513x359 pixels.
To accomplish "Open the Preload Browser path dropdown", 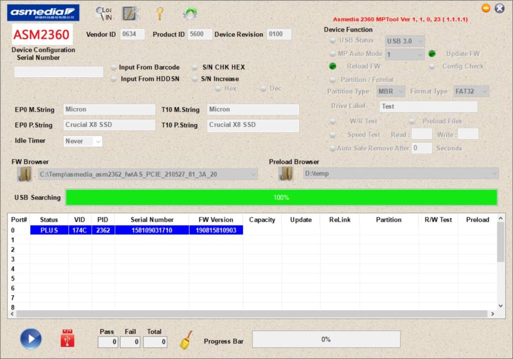I will tap(494, 173).
